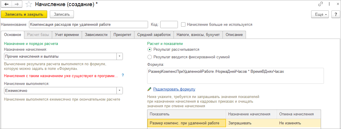Click the pencil icon beside edit formula
Viewport: 341px width, 129px height.
point(149,89)
